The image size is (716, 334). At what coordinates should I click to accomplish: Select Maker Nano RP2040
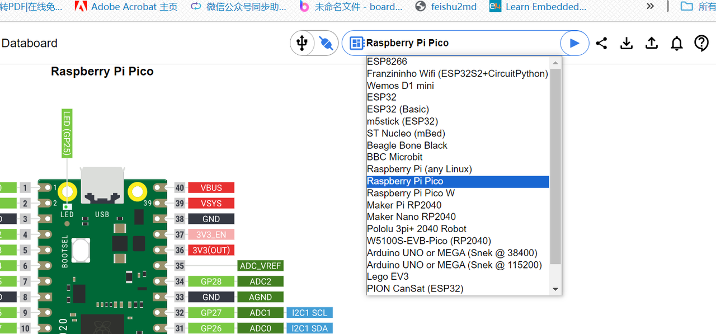tap(458, 217)
